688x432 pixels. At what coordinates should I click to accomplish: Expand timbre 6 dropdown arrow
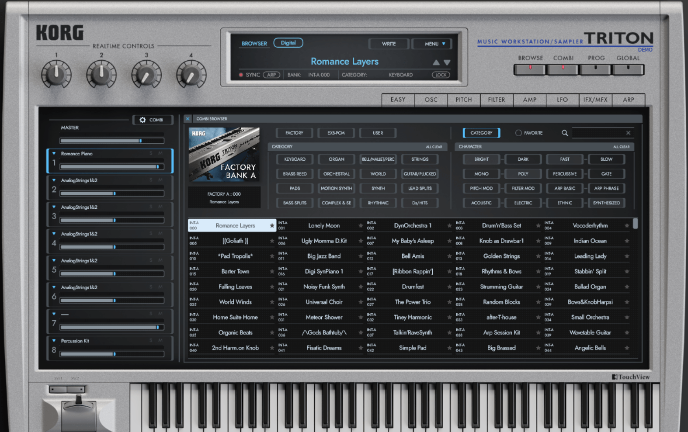click(x=54, y=287)
